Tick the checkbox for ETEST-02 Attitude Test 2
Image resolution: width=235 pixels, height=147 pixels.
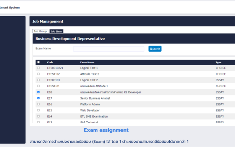point(39,74)
